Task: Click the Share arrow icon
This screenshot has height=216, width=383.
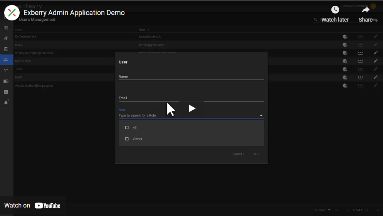Action: pos(365,10)
